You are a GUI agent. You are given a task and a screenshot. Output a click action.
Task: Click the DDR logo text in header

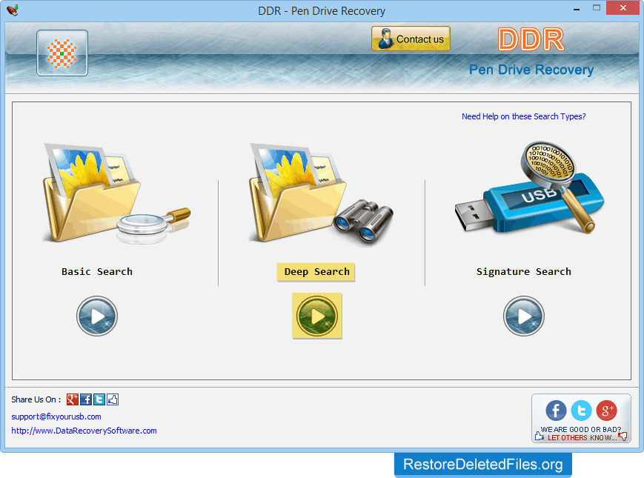[x=531, y=40]
